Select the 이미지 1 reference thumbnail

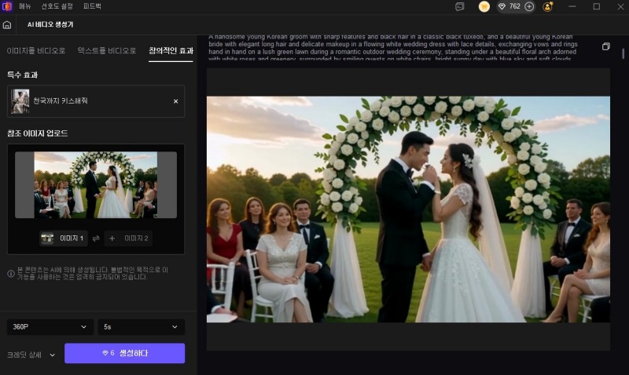63,238
